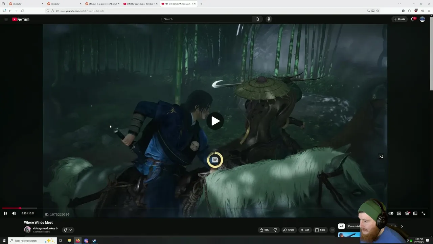Image resolution: width=433 pixels, height=244 pixels.
Task: Go back in browser history
Action: point(10,11)
